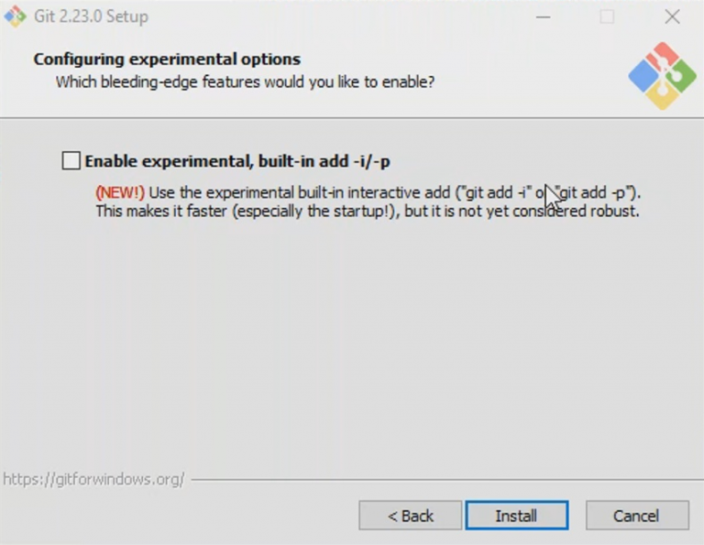Cancel the Git setup
The height and width of the screenshot is (545, 704).
[636, 516]
